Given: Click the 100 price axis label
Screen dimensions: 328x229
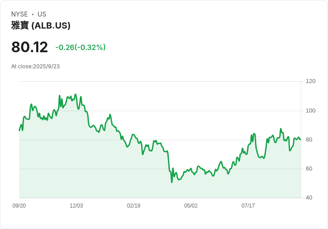Looking at the screenshot, I should 311,111.
